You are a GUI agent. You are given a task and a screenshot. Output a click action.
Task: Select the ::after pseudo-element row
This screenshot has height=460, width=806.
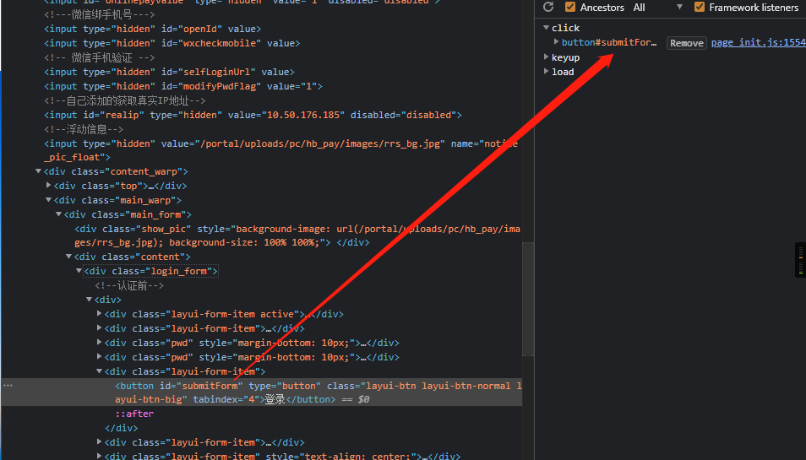coord(134,414)
